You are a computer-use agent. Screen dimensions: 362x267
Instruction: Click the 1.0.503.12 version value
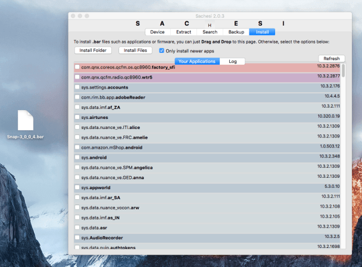pos(330,146)
